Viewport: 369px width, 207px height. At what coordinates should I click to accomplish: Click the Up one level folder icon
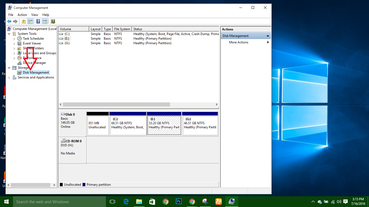[24, 21]
